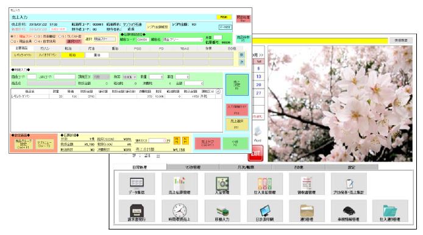
Task: Switch to the ガソリン tab
Action: 44,48
